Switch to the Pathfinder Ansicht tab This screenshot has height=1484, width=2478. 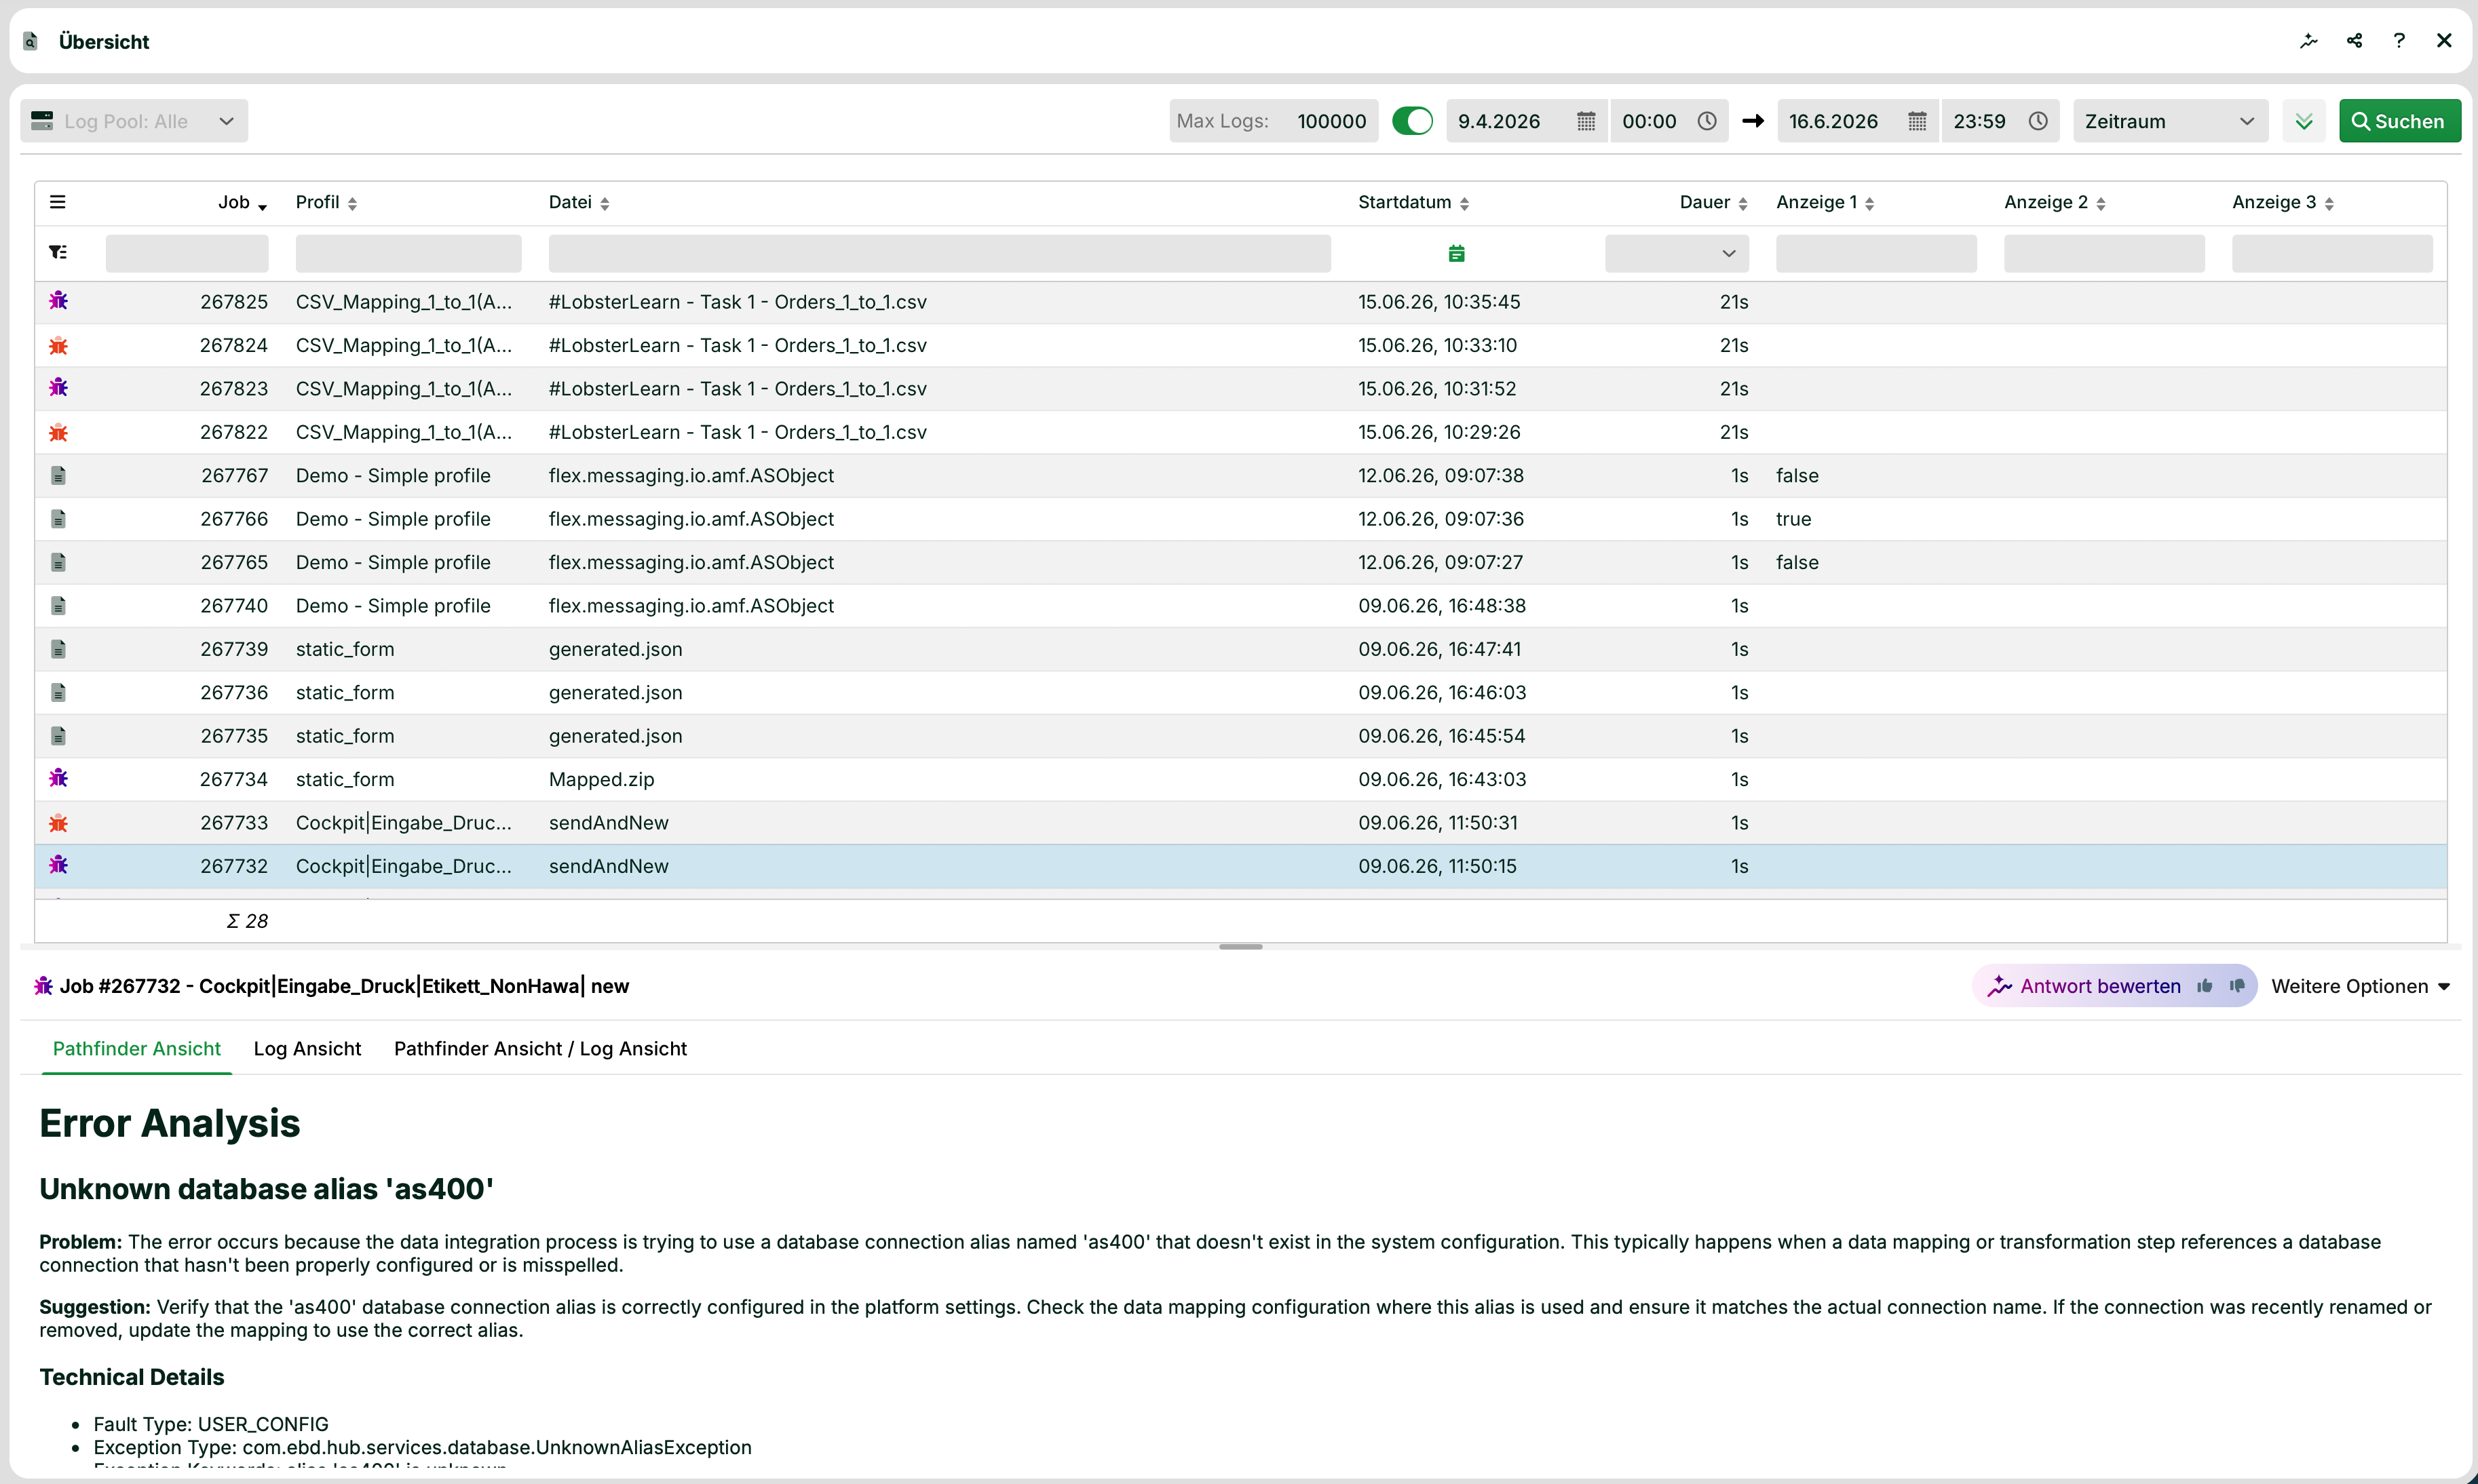tap(137, 1048)
